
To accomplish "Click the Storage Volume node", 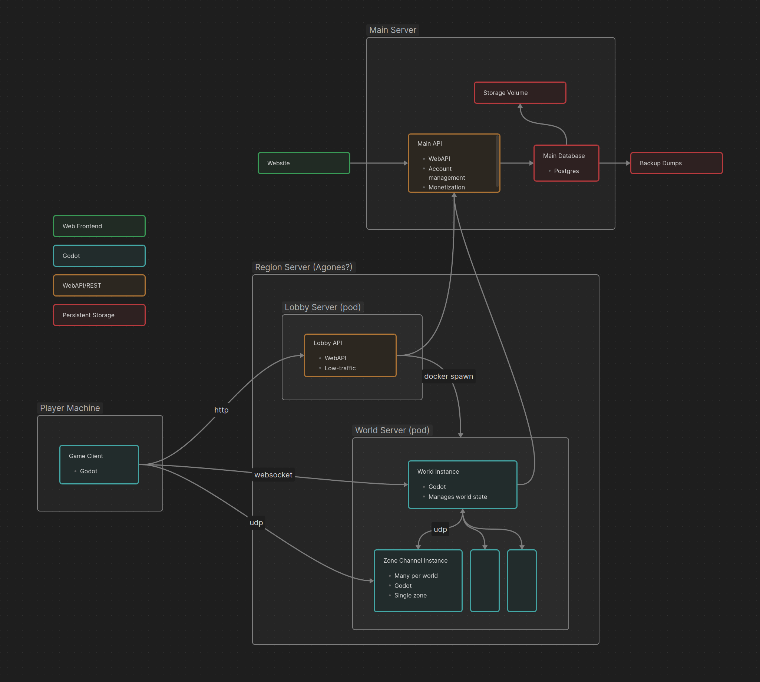I will pyautogui.click(x=519, y=93).
